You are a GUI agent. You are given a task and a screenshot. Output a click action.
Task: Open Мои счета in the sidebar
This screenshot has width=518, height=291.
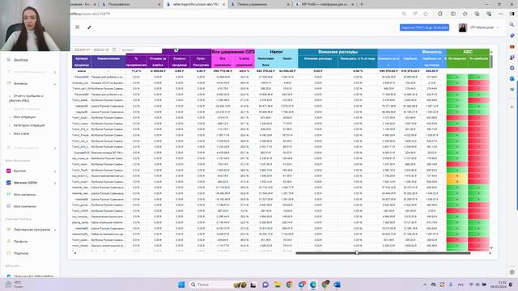tap(21, 133)
